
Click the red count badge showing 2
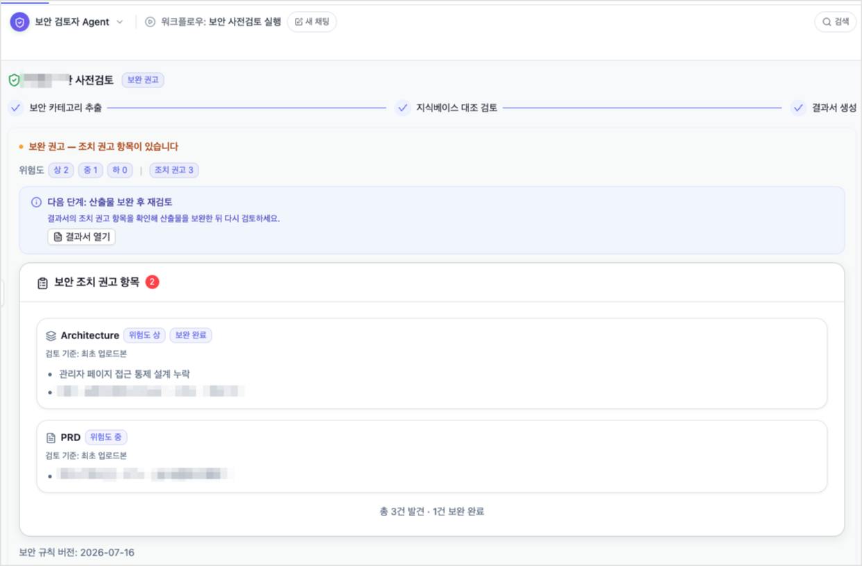click(152, 282)
